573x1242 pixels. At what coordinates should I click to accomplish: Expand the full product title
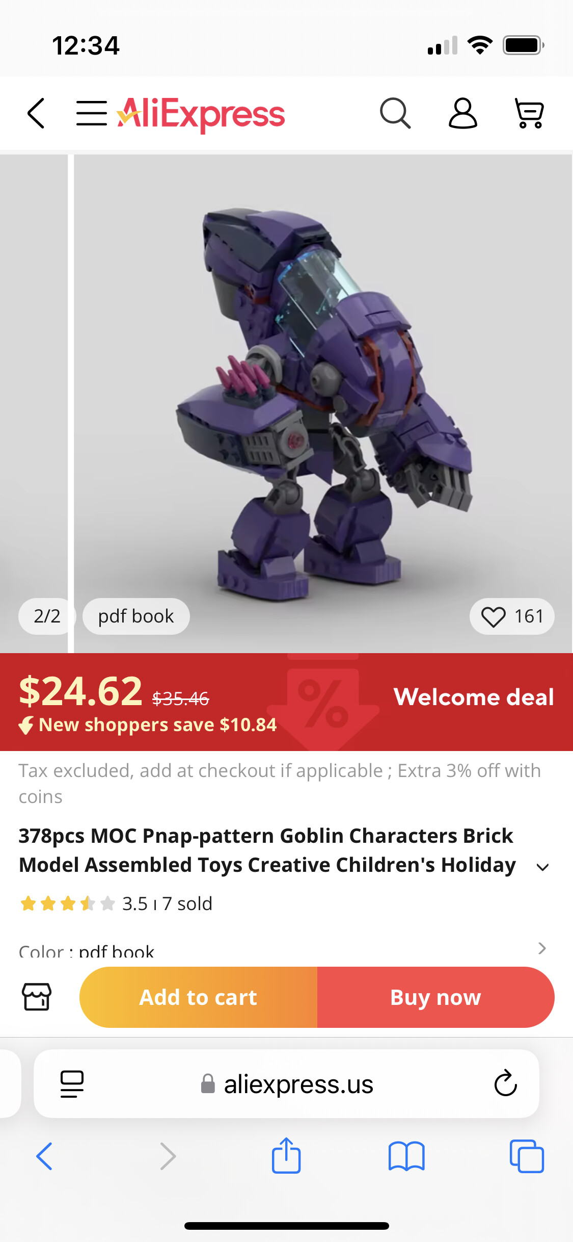(543, 867)
